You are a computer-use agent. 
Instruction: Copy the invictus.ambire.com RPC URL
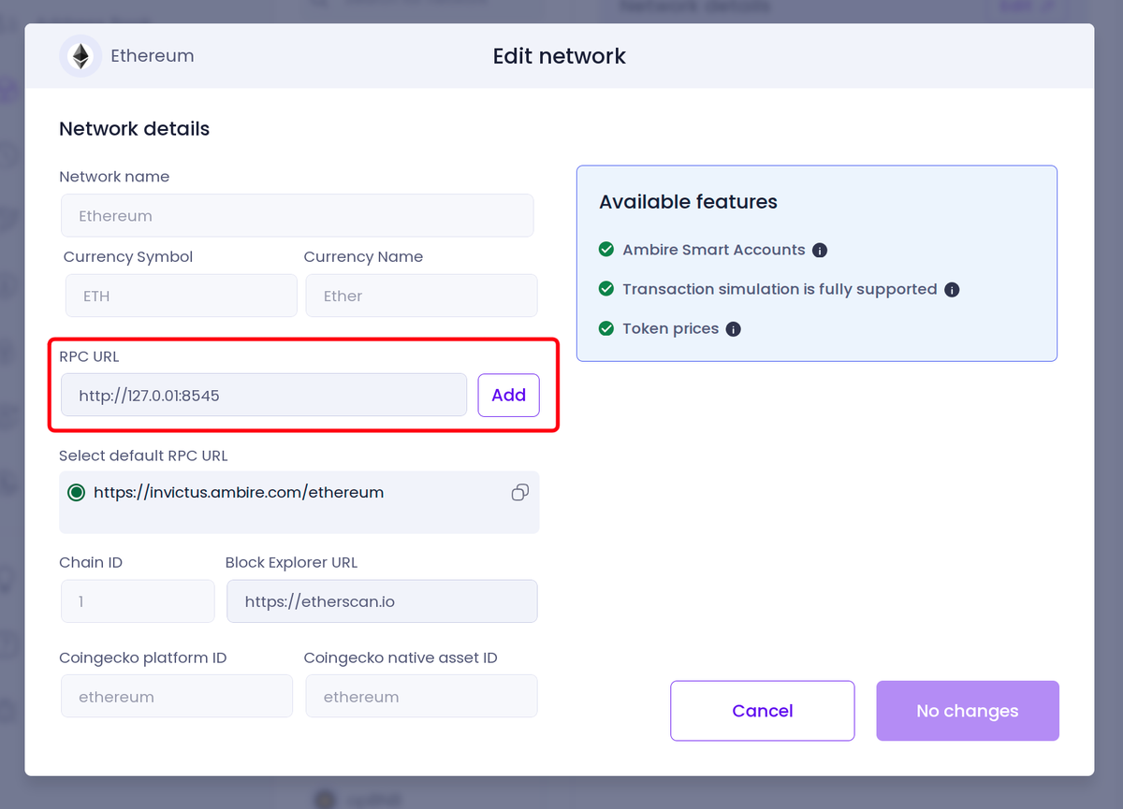(x=520, y=493)
